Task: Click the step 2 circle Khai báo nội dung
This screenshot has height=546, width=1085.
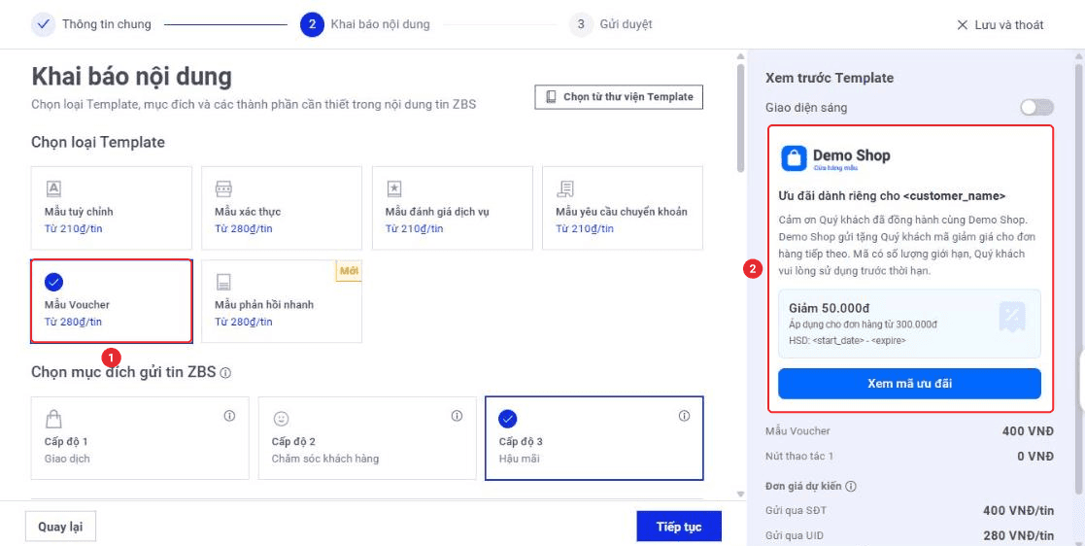Action: (312, 24)
